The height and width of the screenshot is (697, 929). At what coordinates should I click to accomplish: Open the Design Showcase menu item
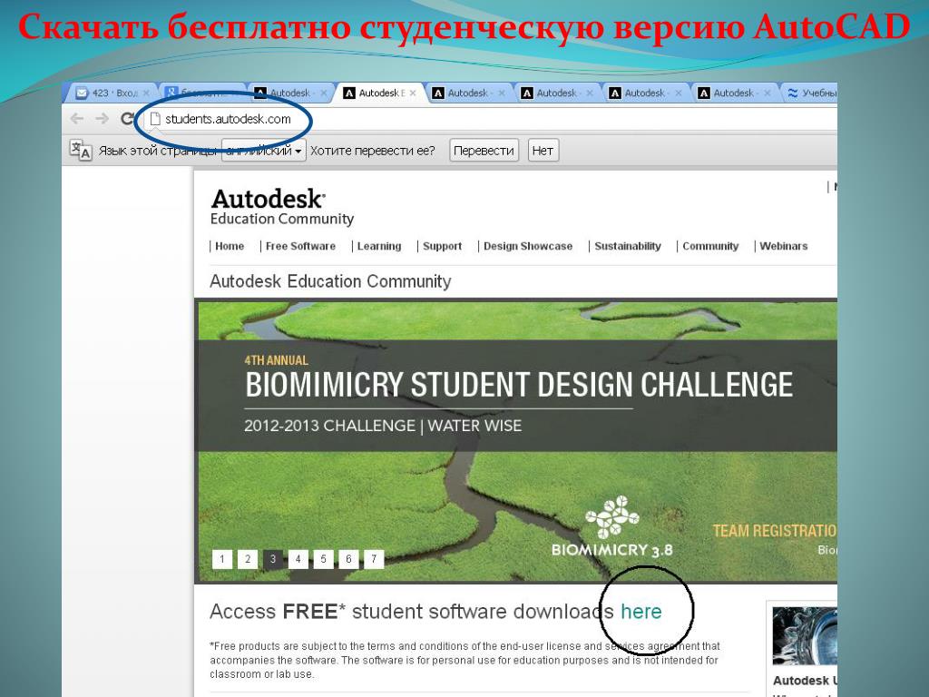[528, 246]
